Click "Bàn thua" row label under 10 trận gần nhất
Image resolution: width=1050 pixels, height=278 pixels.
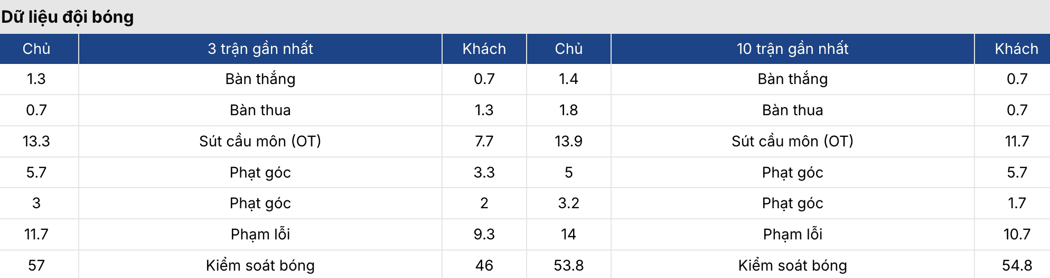pos(792,110)
